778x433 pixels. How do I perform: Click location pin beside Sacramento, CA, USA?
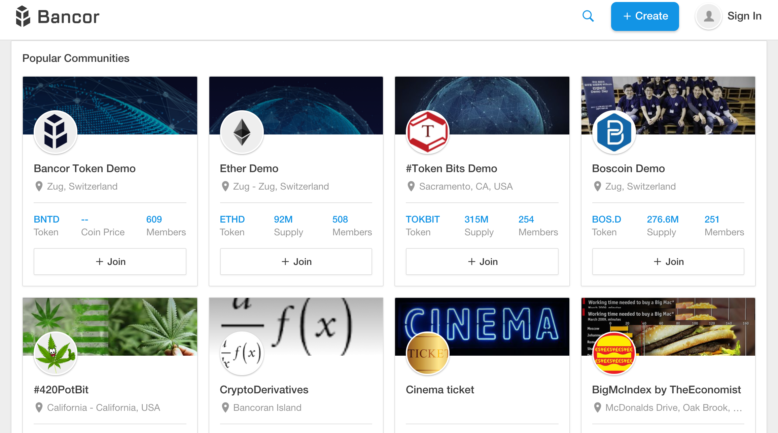click(x=411, y=187)
